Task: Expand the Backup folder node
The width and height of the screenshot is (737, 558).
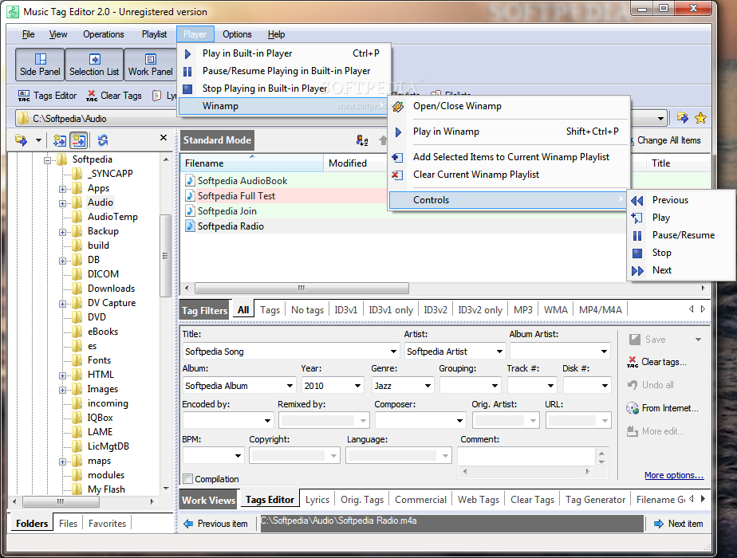Action: click(x=62, y=233)
